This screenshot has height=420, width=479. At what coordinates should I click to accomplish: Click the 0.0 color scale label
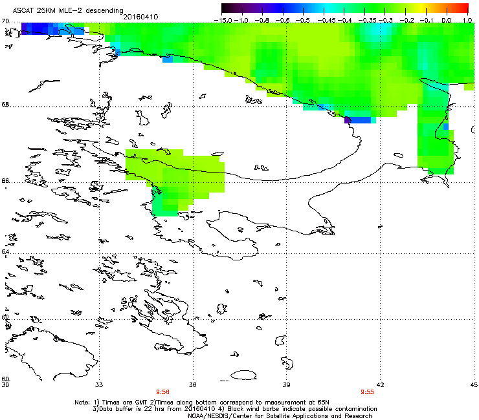click(447, 21)
